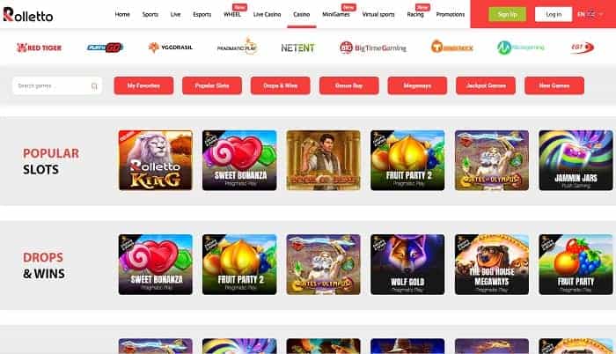
Task: Filter by the Pragmatic Play logo
Action: click(x=237, y=48)
